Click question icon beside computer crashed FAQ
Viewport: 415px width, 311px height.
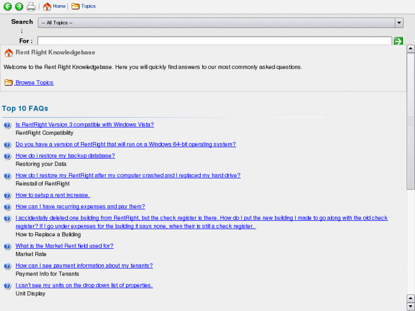[7, 176]
